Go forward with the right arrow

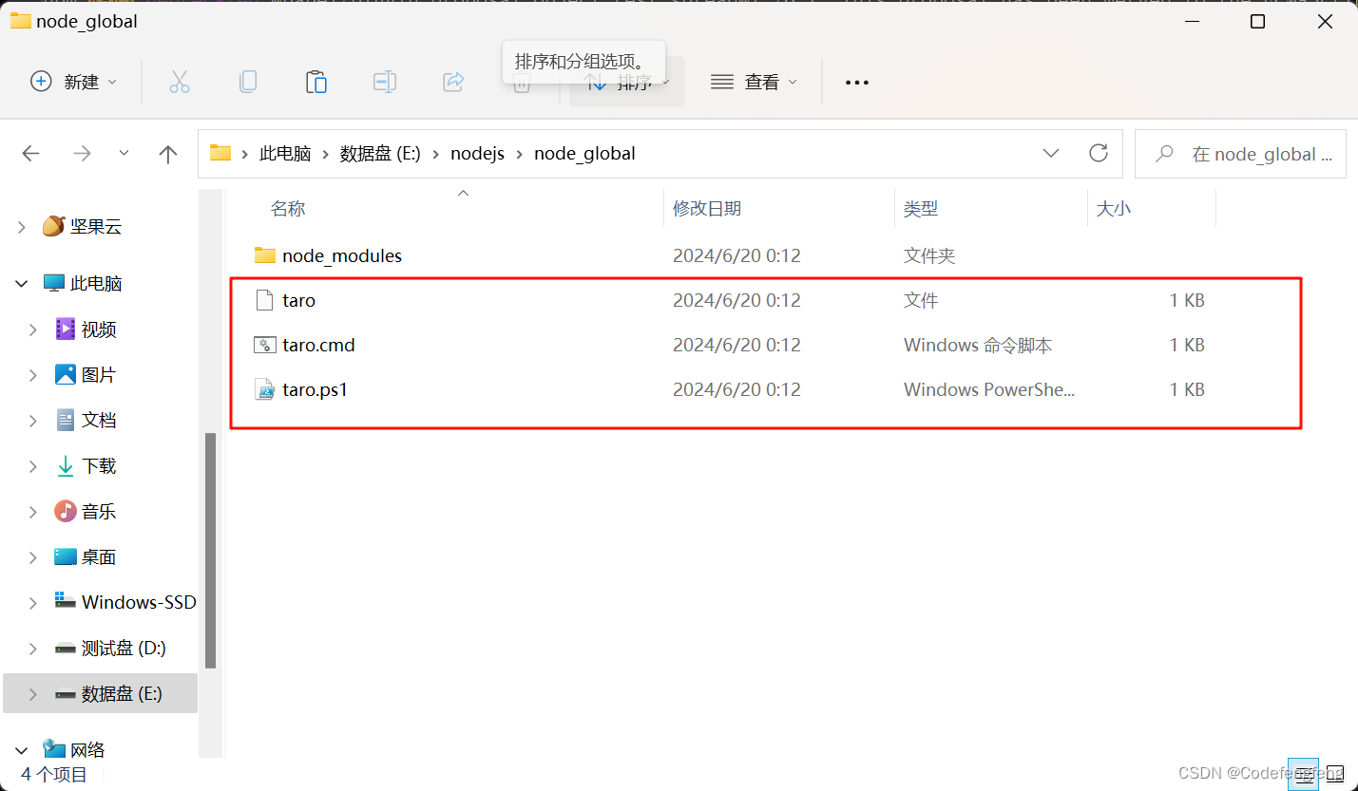tap(83, 154)
